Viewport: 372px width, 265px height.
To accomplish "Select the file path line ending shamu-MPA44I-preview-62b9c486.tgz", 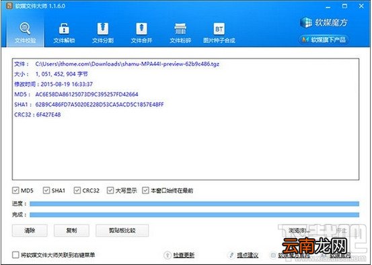I will pyautogui.click(x=116, y=64).
